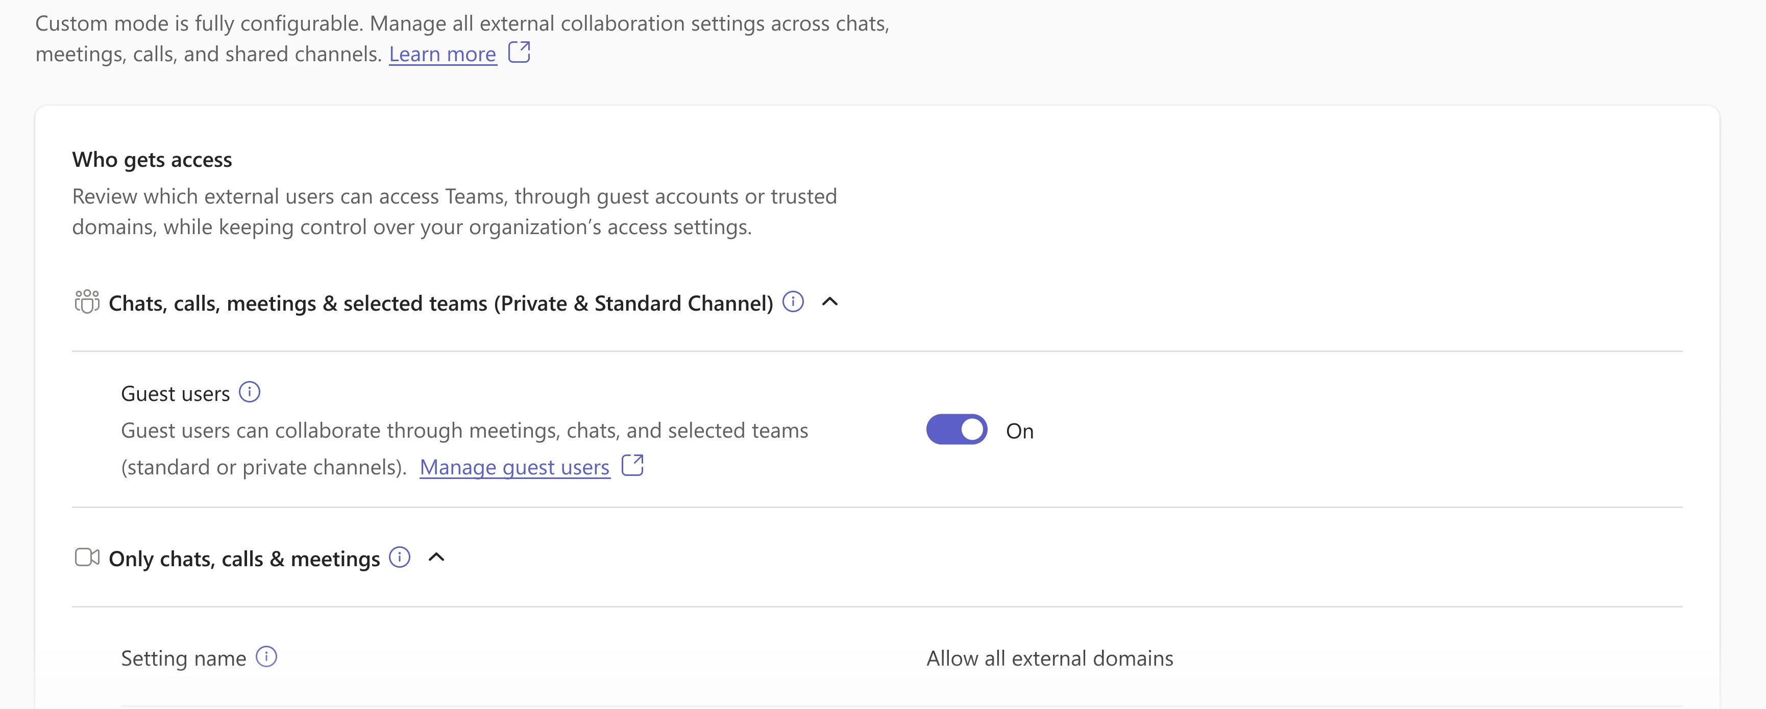This screenshot has height=709, width=1766.
Task: Show info tooltip for Guest users
Action: pos(250,393)
